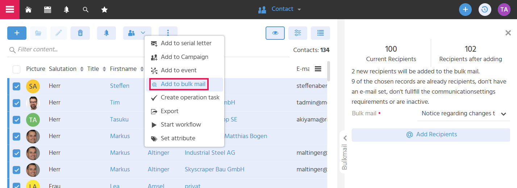Focus the Filter content search field
Viewport: 517px width, 188px height.
149,50
